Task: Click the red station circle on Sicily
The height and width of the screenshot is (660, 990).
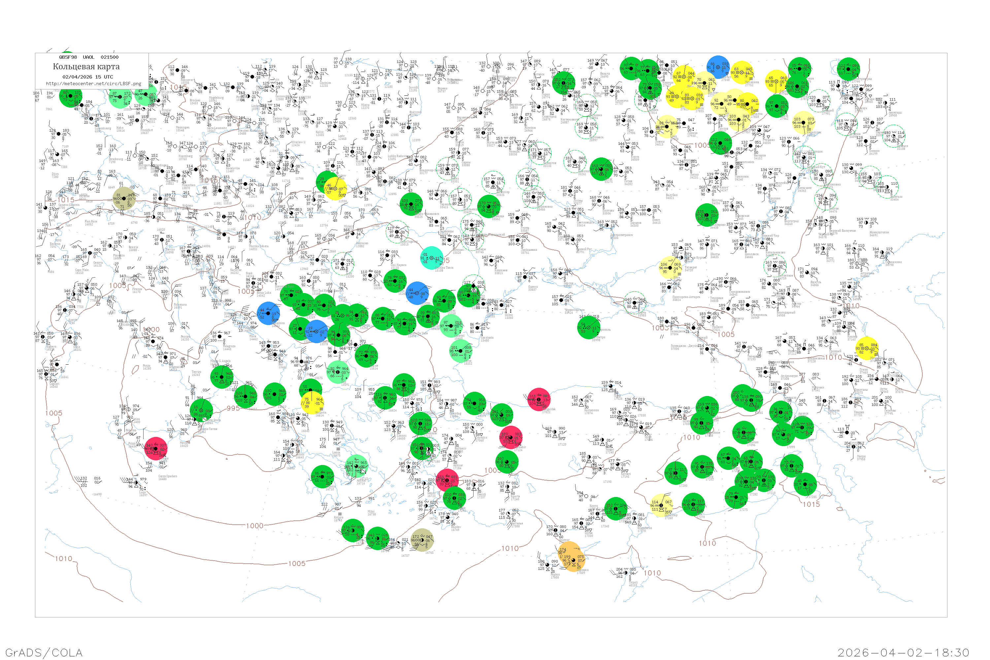Action: [x=156, y=448]
